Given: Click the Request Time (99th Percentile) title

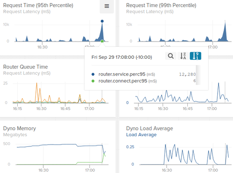Looking at the screenshot, I should [x=161, y=5].
